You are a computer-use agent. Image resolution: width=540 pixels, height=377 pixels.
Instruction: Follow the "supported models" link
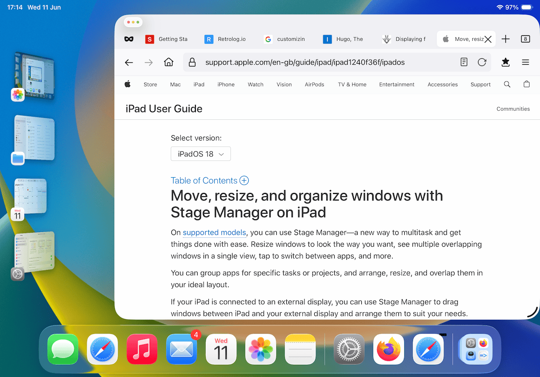pyautogui.click(x=214, y=232)
